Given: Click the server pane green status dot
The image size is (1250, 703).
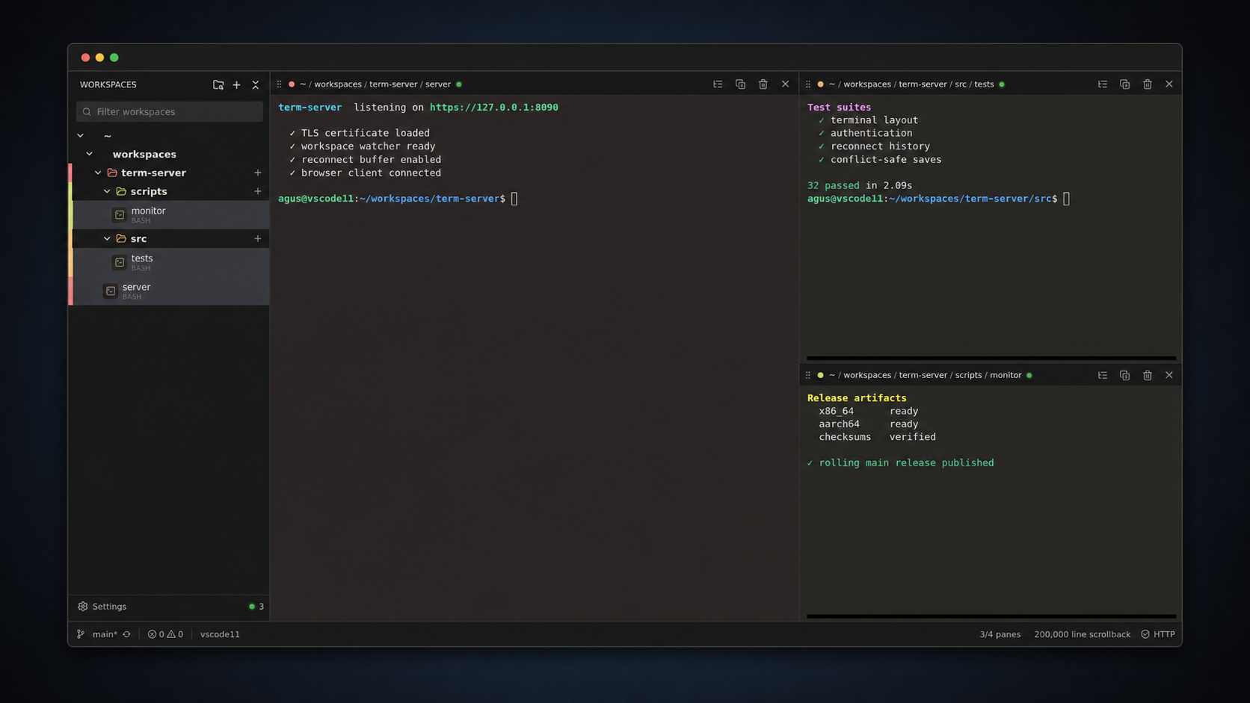Looking at the screenshot, I should pos(459,84).
